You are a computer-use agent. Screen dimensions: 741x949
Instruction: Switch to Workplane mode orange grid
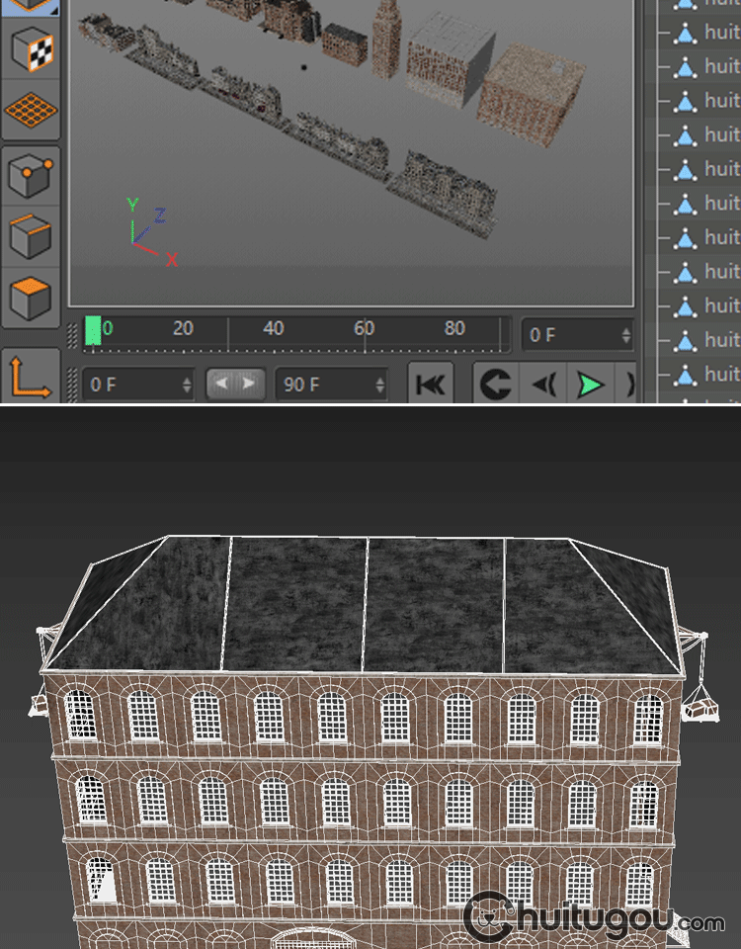32,111
